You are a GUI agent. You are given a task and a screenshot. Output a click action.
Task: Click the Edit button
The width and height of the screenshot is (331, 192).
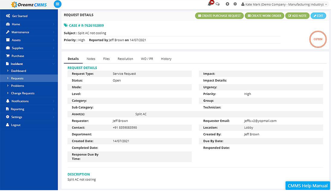[318, 15]
